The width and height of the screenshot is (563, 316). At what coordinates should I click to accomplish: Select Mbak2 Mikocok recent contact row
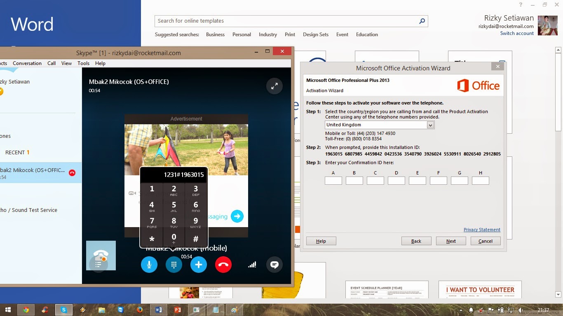(41, 173)
